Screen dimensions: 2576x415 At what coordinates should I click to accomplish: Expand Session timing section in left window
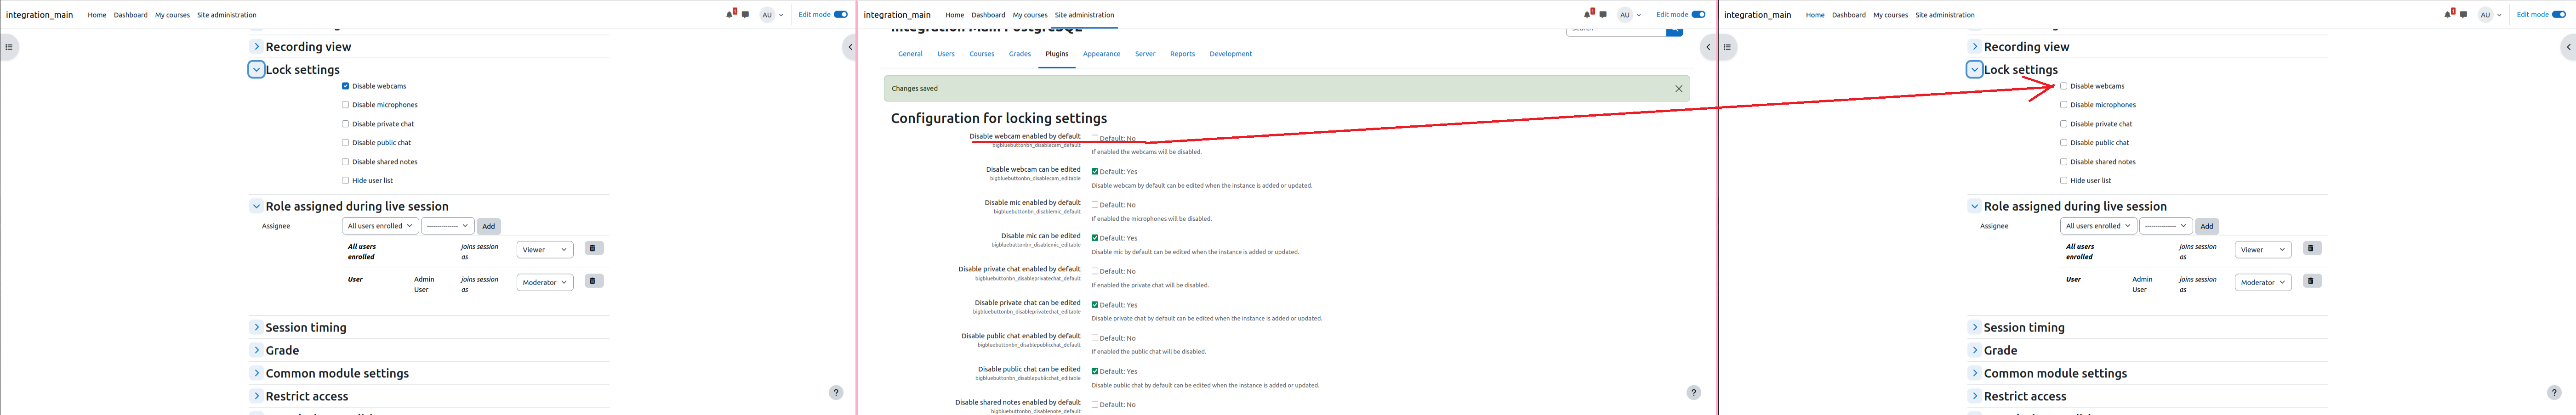click(256, 327)
